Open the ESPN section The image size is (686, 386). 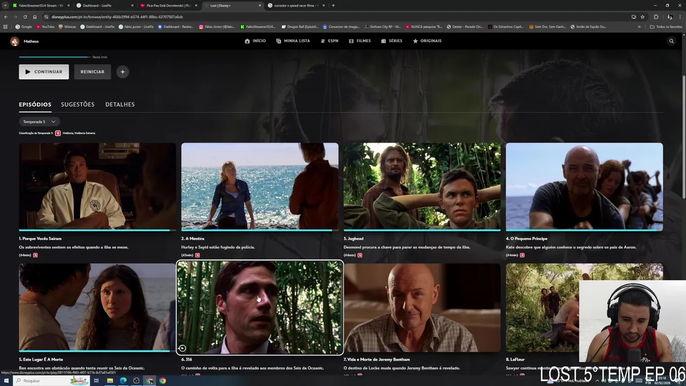click(330, 41)
